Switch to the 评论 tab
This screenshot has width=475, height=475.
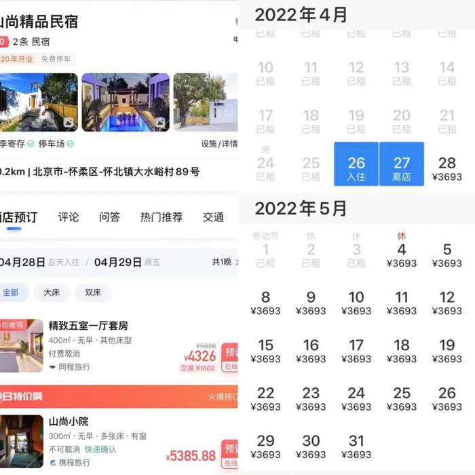[x=69, y=217]
